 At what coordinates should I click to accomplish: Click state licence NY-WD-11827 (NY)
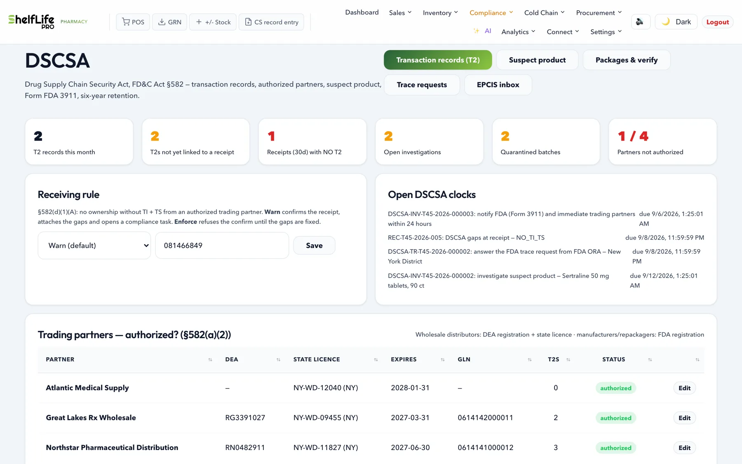326,448
